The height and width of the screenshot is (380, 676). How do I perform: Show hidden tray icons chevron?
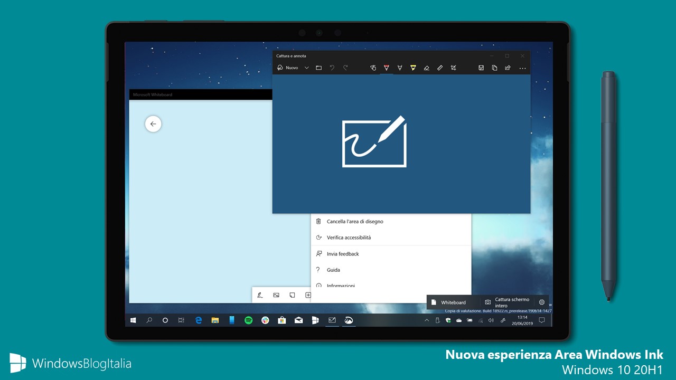pyautogui.click(x=427, y=320)
